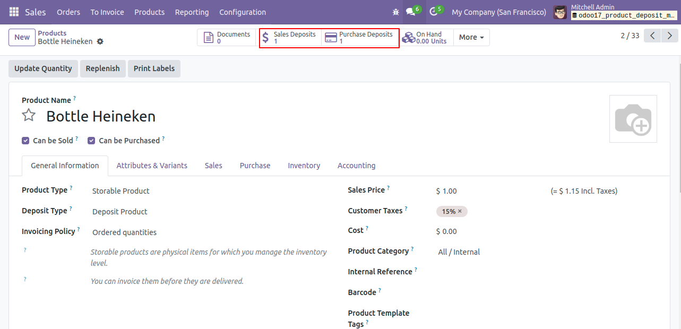Viewport: 681px width, 329px height.
Task: Click the Barcode input field
Action: click(x=547, y=293)
